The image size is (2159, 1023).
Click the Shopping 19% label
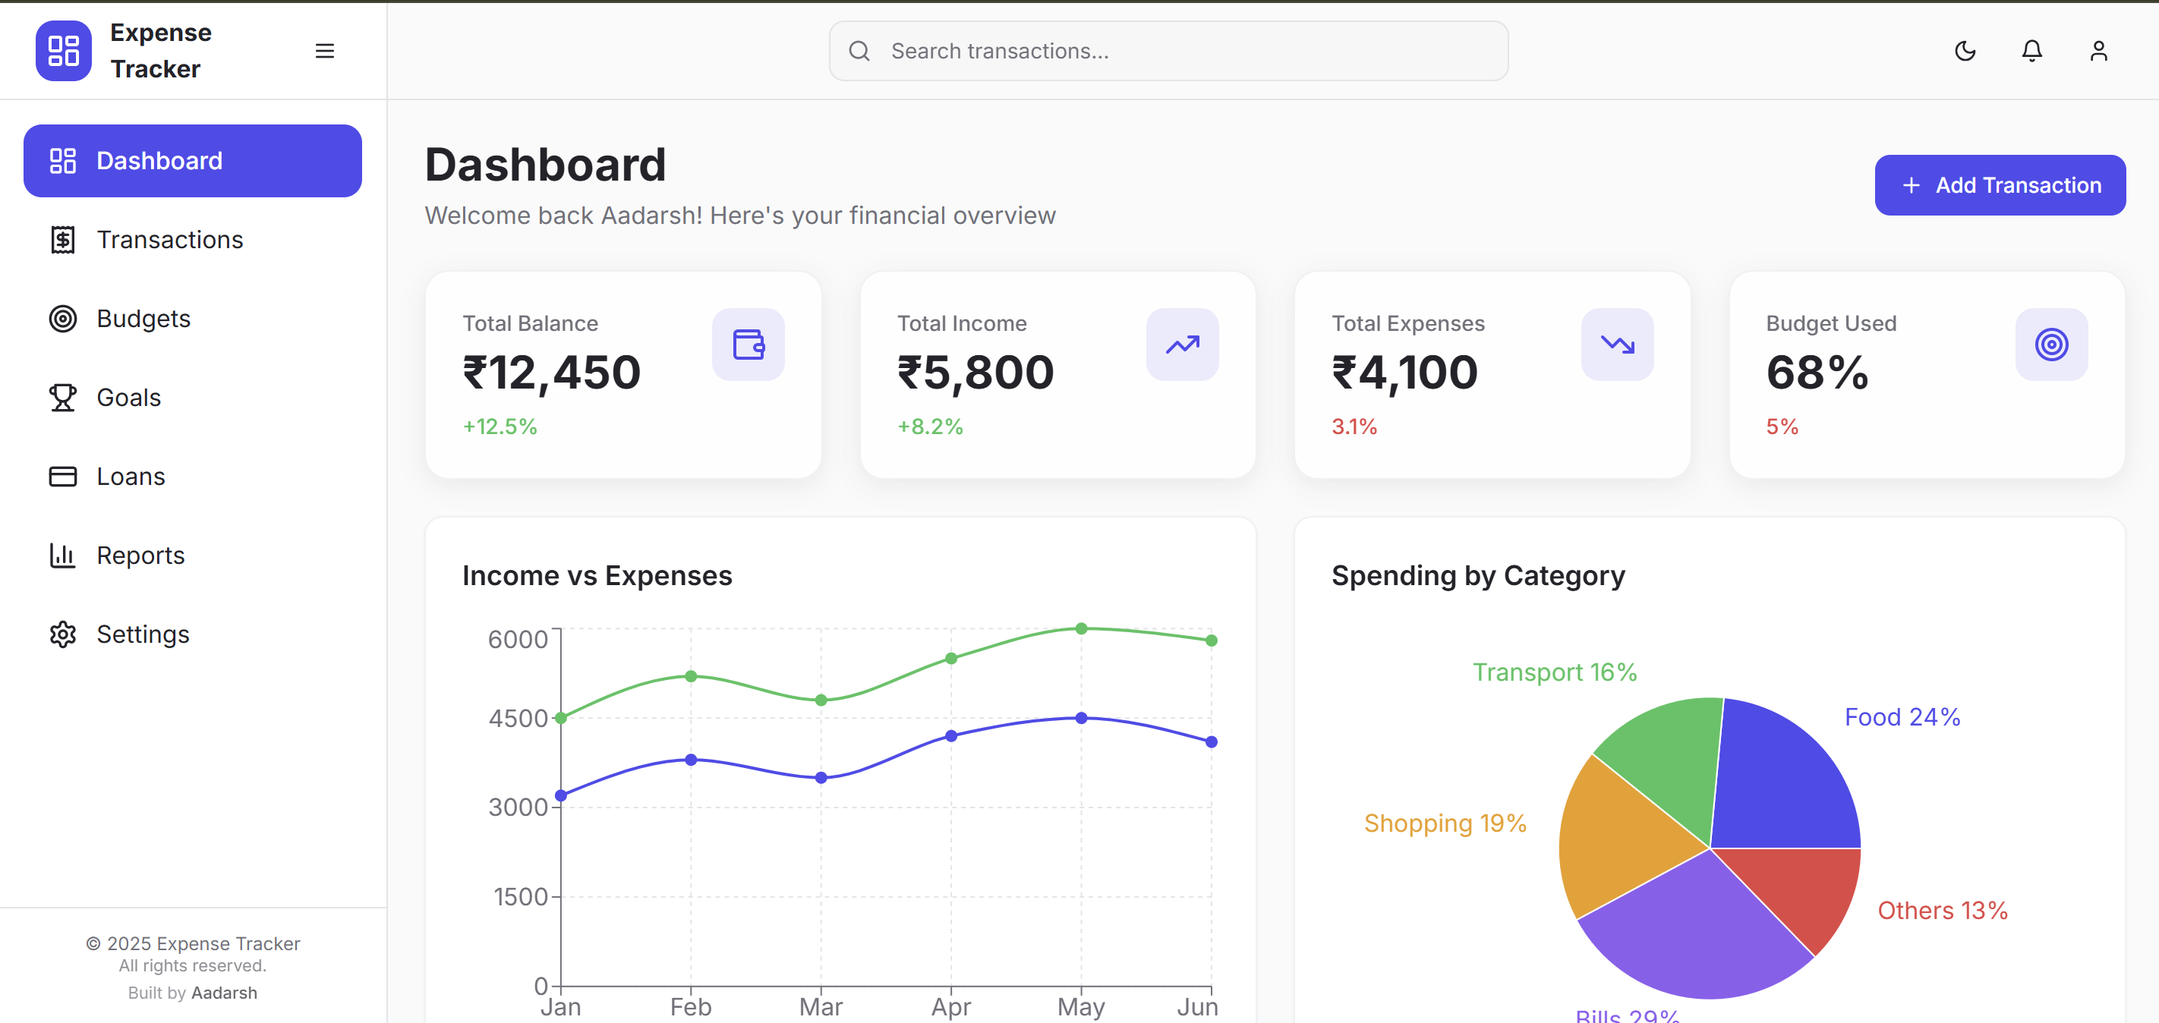[1445, 823]
